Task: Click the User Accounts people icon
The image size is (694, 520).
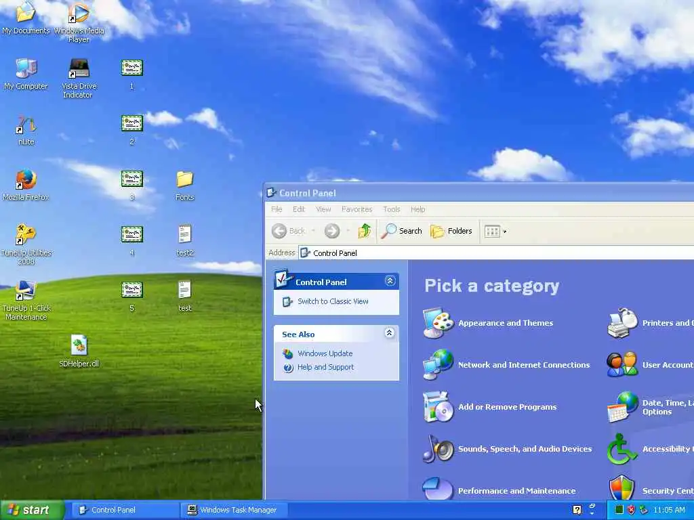Action: (622, 365)
